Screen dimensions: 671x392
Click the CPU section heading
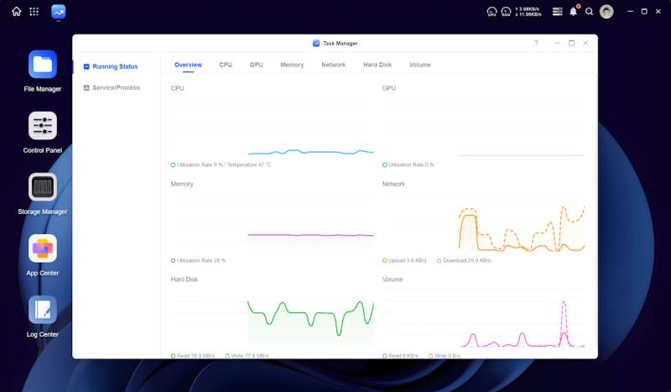coord(177,88)
